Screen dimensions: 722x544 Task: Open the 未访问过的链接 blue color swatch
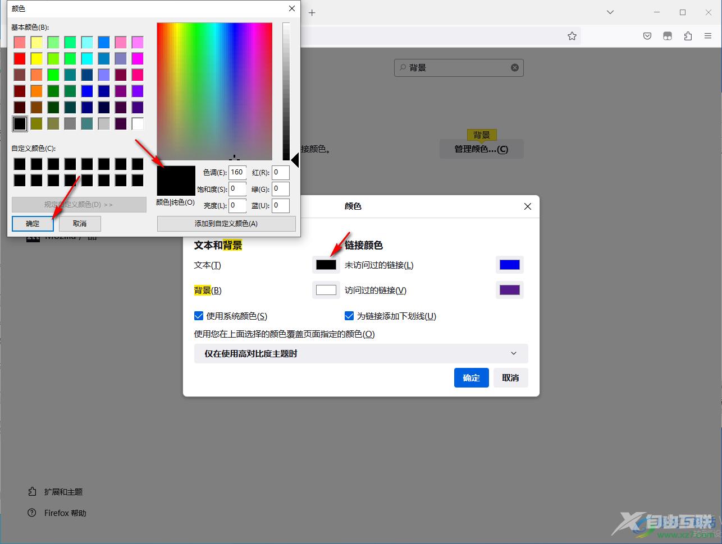click(510, 265)
